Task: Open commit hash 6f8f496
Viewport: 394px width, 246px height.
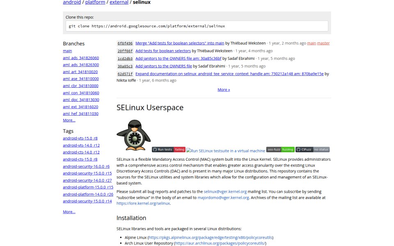Action: click(x=125, y=43)
